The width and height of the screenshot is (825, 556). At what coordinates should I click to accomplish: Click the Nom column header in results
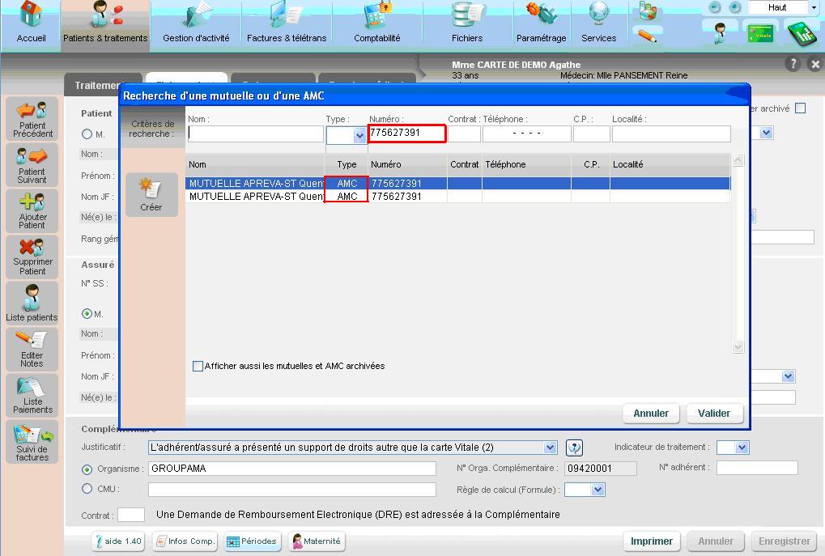pos(255,164)
